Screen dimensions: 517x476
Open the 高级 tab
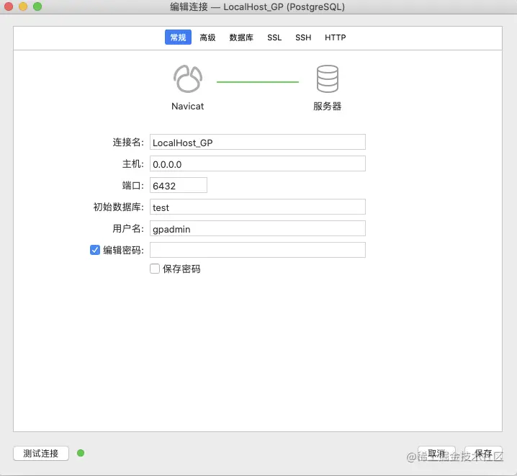(x=207, y=37)
